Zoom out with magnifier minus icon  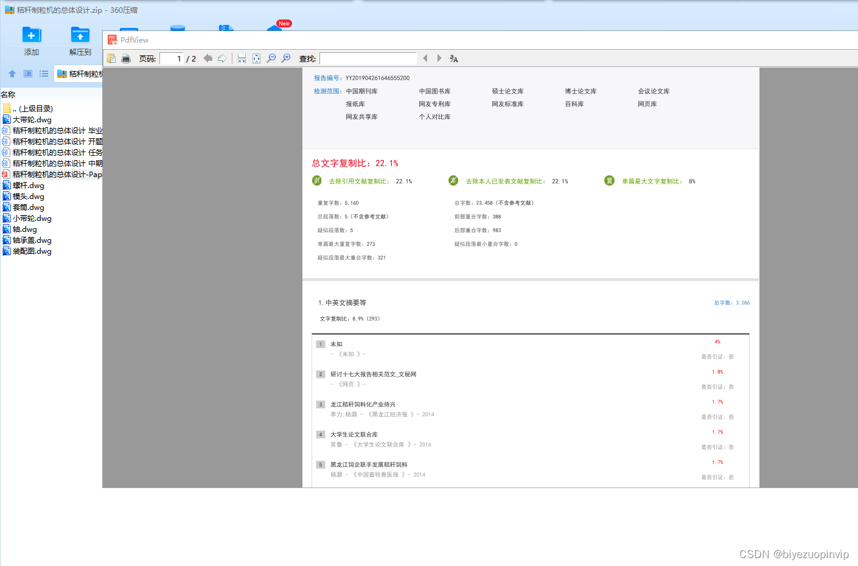point(271,58)
